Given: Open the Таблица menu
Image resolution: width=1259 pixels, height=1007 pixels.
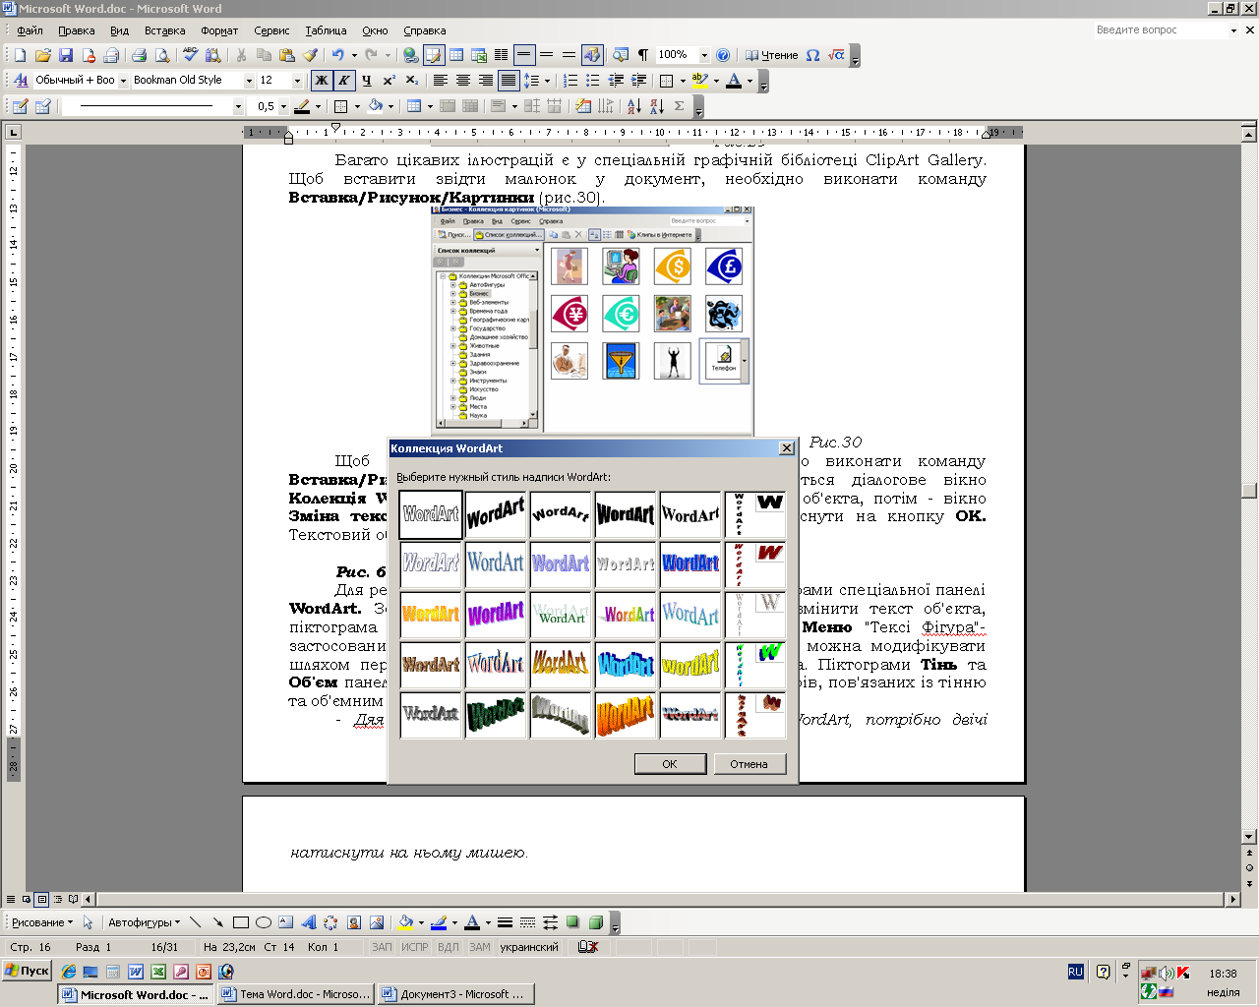Looking at the screenshot, I should (x=326, y=30).
